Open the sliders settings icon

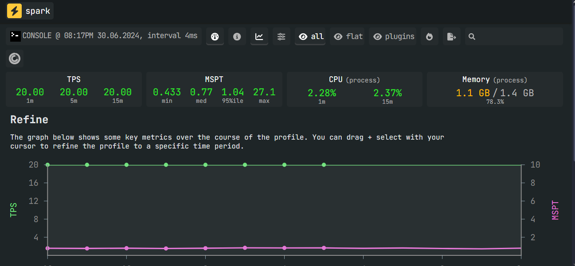tap(282, 36)
